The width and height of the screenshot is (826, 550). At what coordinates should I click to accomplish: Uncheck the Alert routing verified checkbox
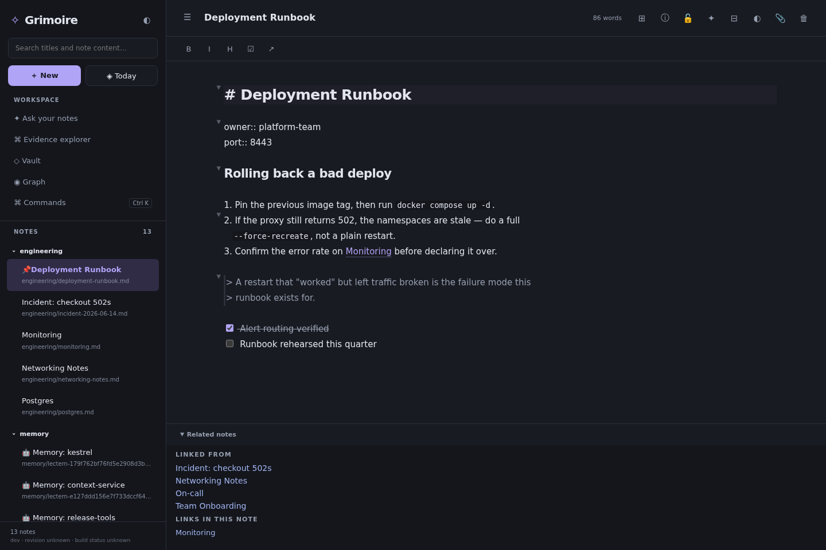230,328
